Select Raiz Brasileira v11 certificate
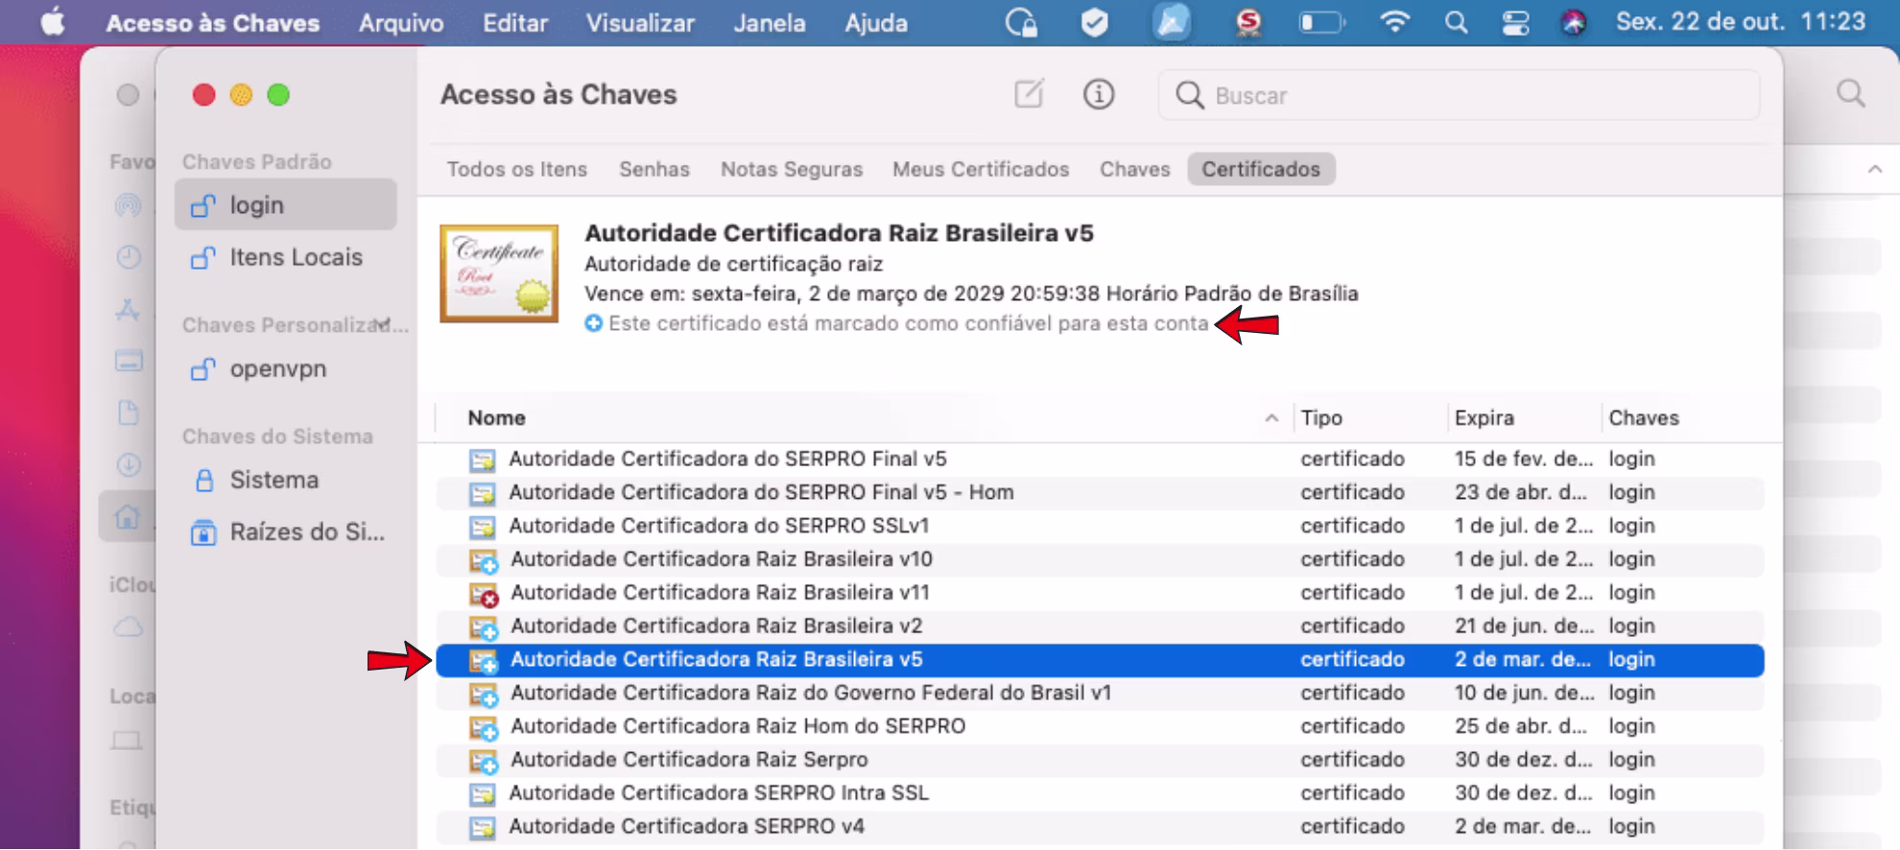The image size is (1900, 850). [1100, 593]
